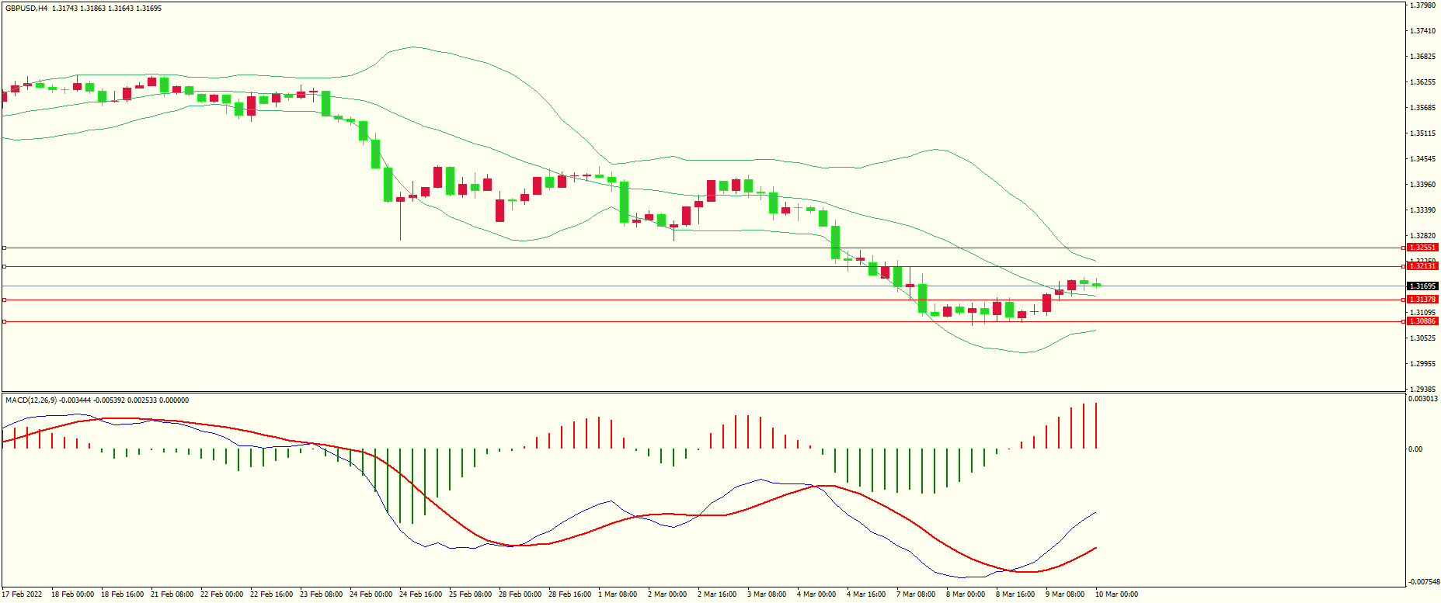Select left anchor square of 1.30886 line

point(4,321)
